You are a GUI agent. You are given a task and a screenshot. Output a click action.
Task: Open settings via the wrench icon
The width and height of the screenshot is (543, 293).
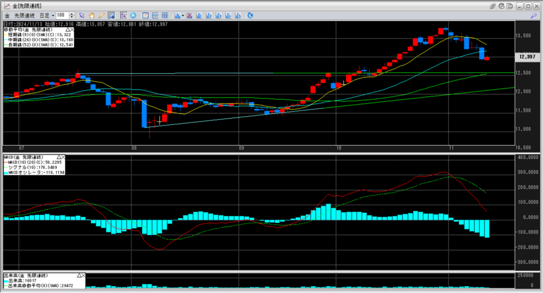pyautogui.click(x=533, y=15)
